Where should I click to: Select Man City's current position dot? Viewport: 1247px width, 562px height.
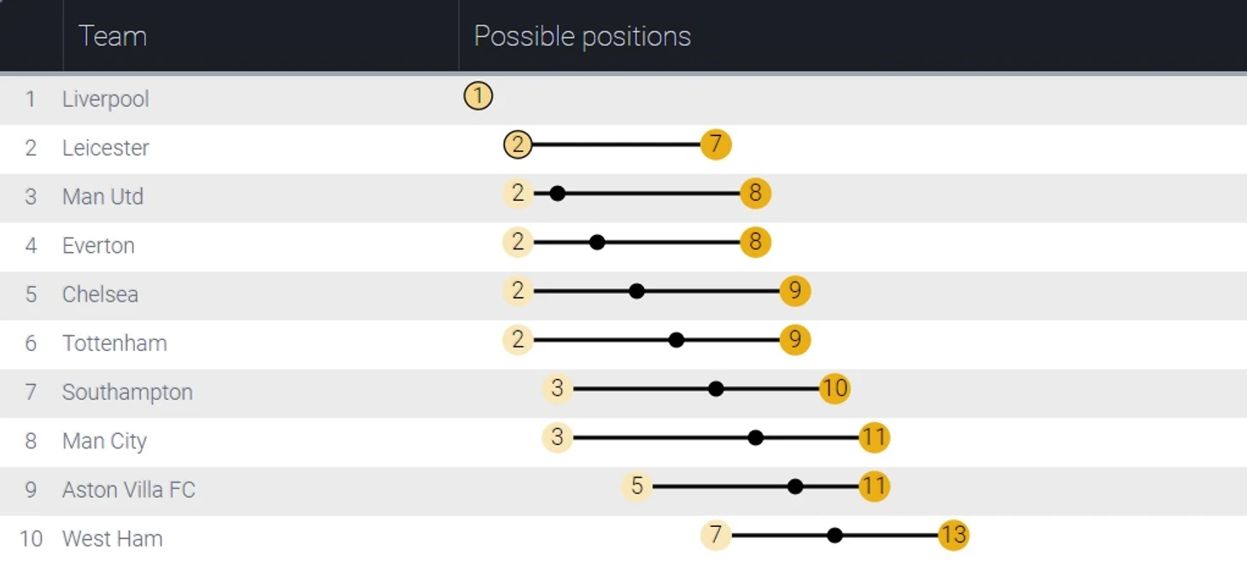point(756,438)
